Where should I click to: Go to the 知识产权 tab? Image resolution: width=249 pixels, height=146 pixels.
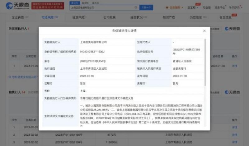[169, 17]
